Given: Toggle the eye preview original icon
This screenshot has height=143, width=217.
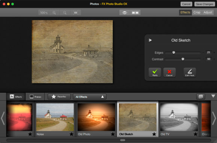Looking at the screenshot, I should tap(125, 13).
